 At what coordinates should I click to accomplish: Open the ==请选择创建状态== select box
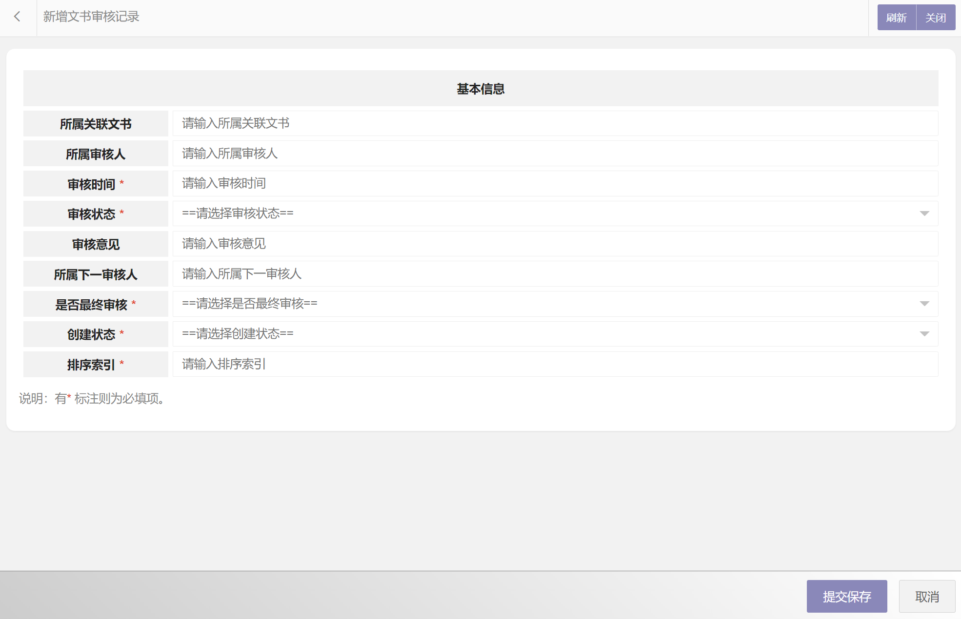[537, 334]
